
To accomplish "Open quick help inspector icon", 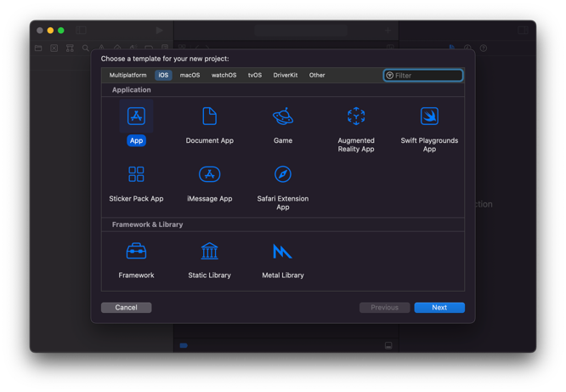I will pyautogui.click(x=484, y=48).
